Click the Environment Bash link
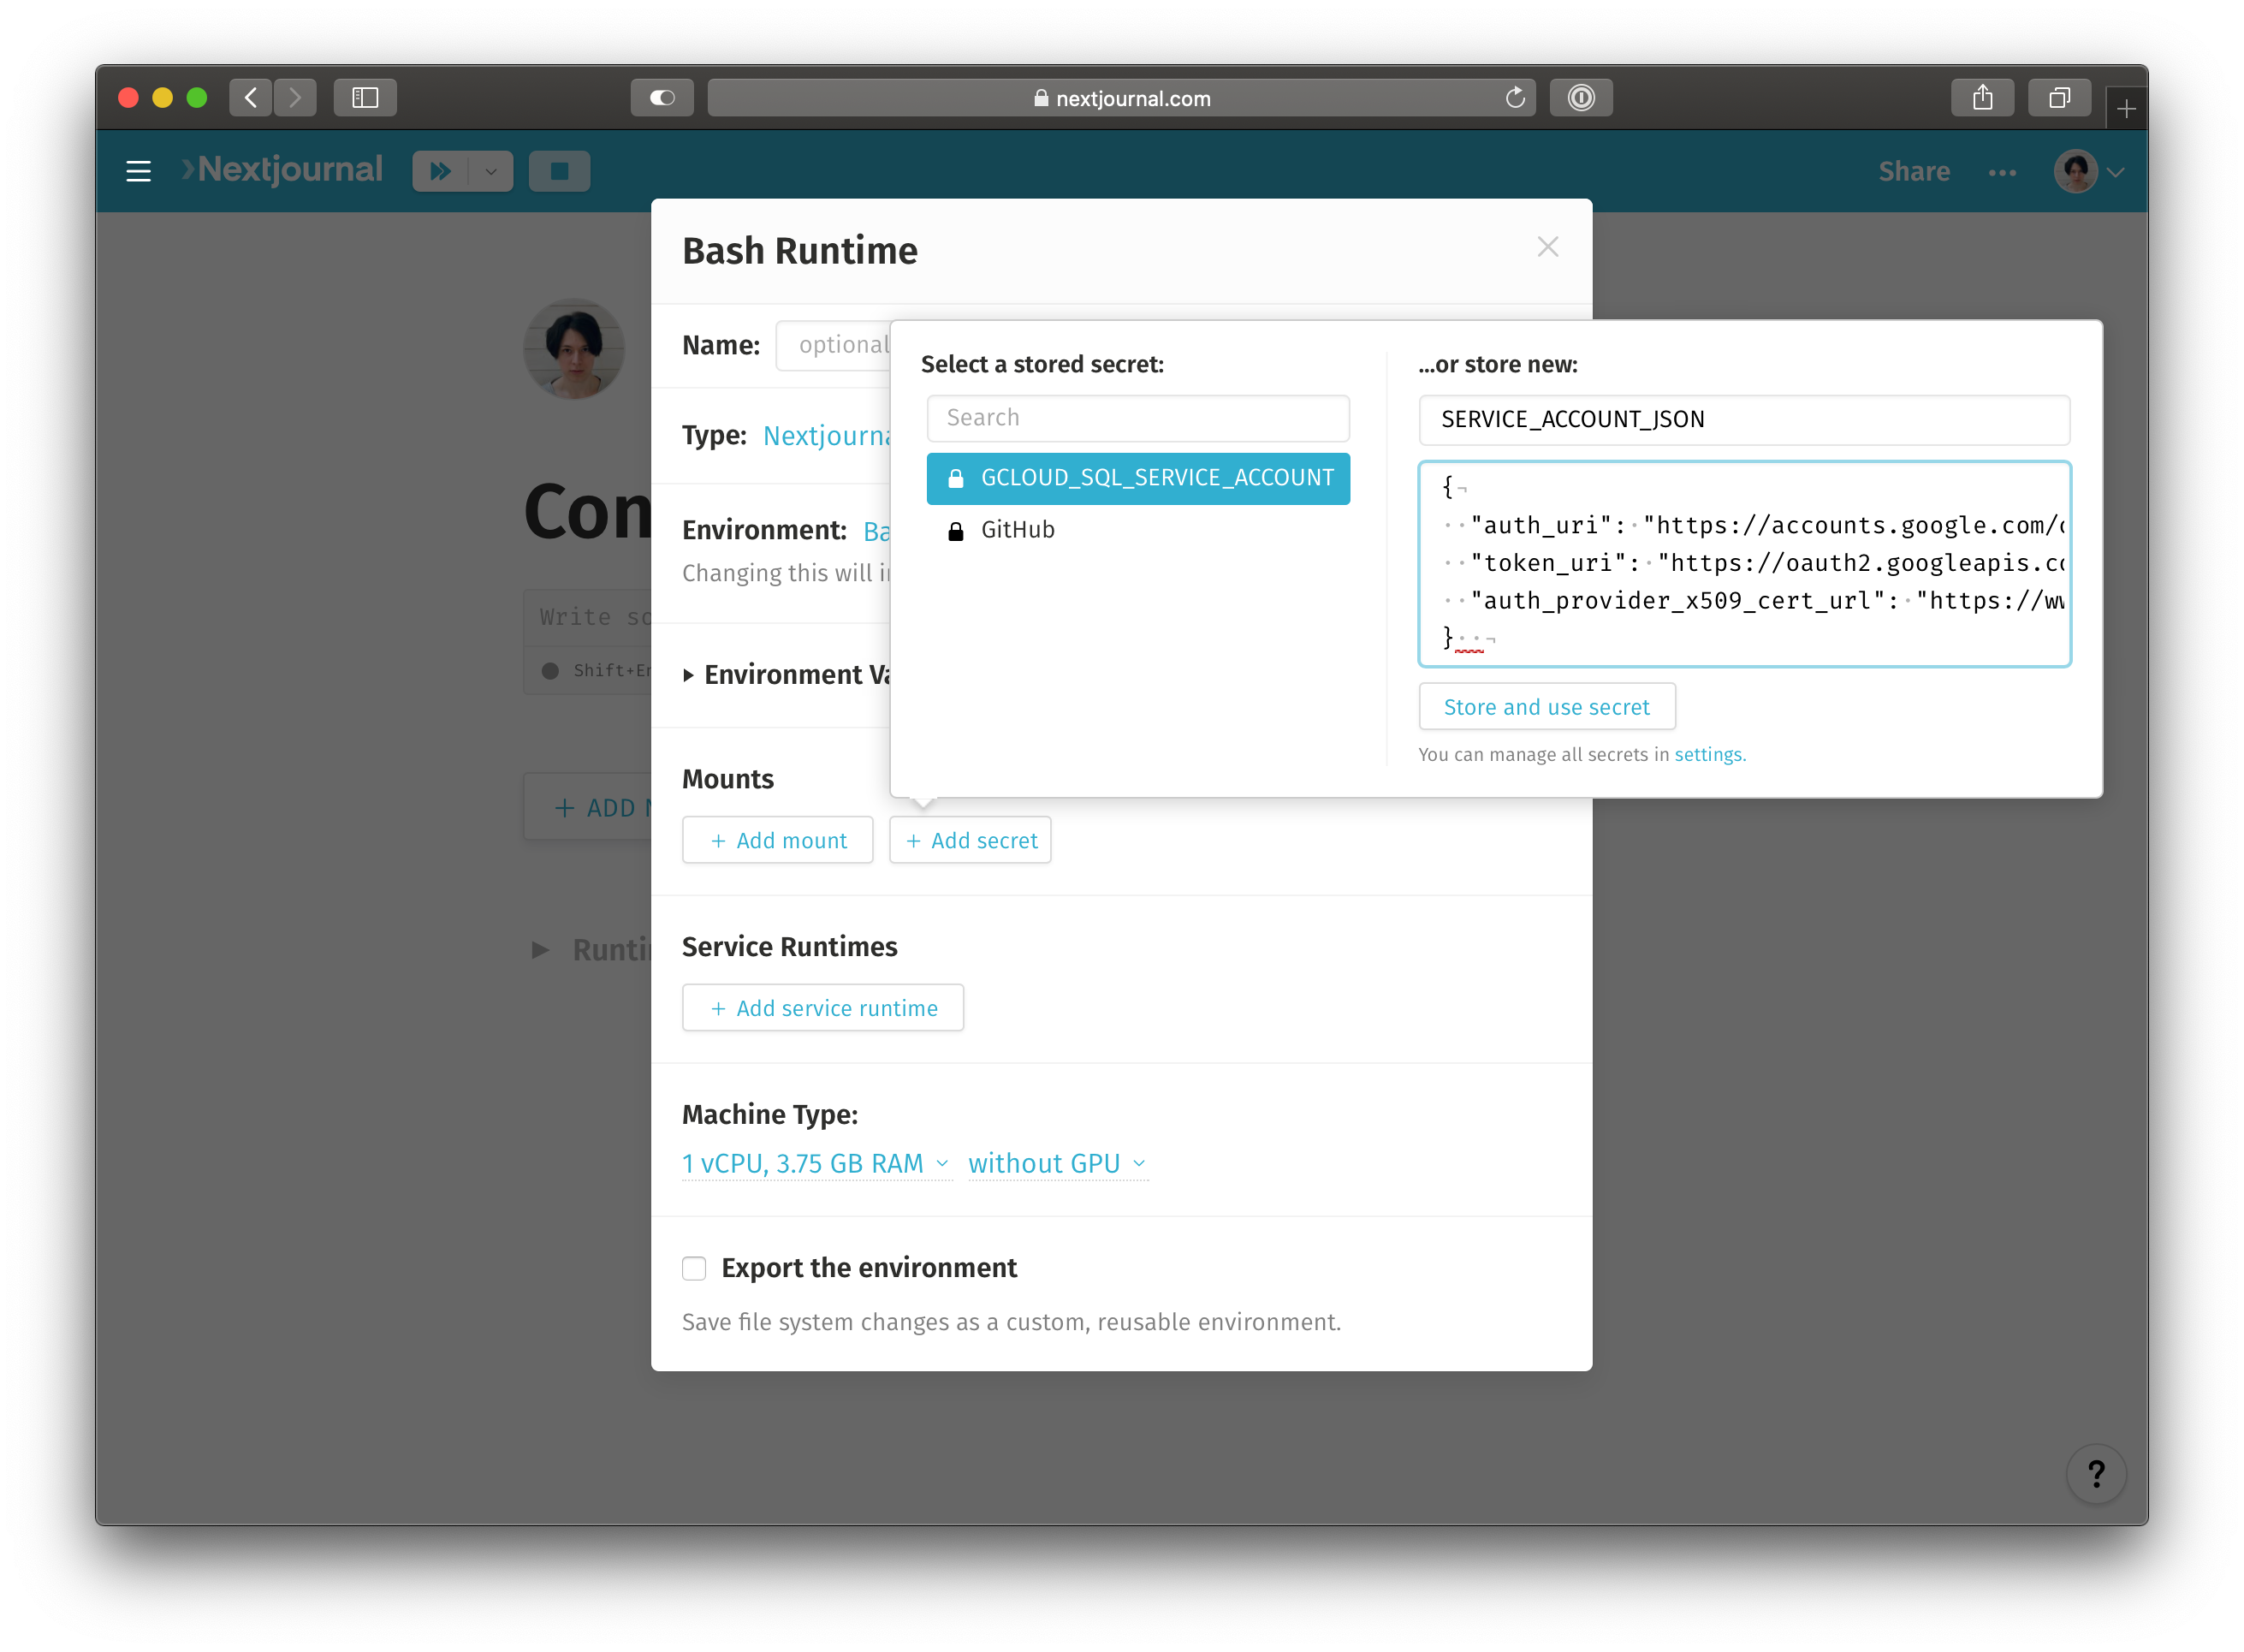Viewport: 2244px width, 1652px height. [876, 531]
